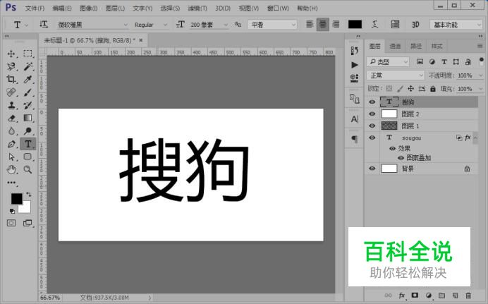Screen dimensions: 488x304
Task: Select the Crop tool
Action: point(11,79)
